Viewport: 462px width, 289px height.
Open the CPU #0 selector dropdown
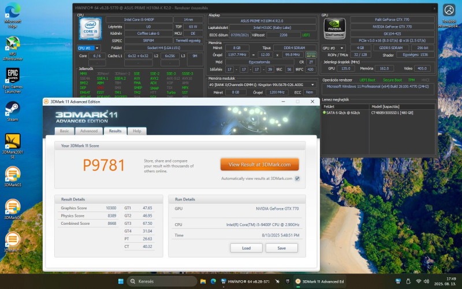coord(89,48)
